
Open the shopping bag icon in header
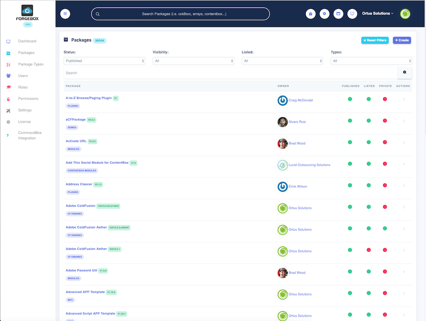[x=310, y=14]
